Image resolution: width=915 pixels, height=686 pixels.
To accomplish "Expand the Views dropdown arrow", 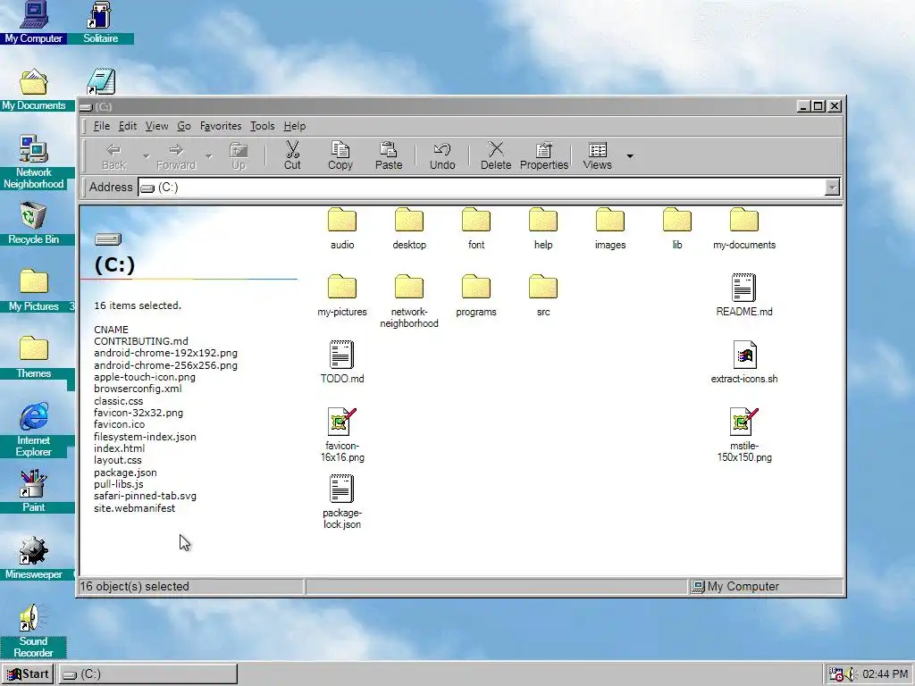I will click(630, 156).
